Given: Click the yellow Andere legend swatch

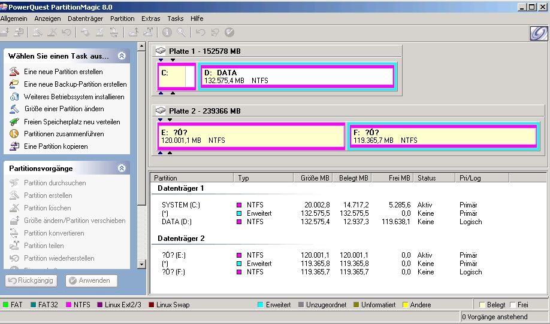Looking at the screenshot, I should coord(405,305).
